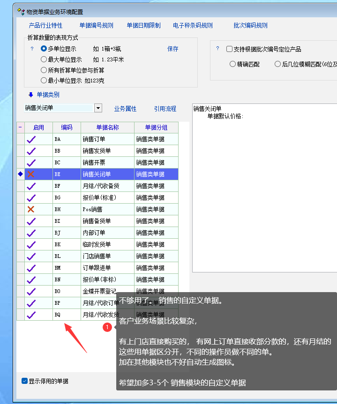
Task: Click the red X icon in the BE 销售关闭单 row
Action: [31, 174]
